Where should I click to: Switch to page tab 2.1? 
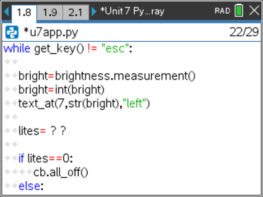click(75, 12)
